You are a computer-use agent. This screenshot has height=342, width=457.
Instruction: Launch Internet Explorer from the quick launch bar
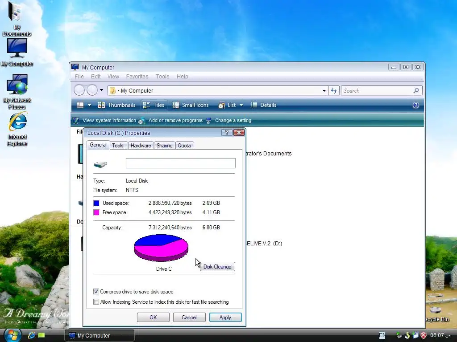tap(32, 335)
